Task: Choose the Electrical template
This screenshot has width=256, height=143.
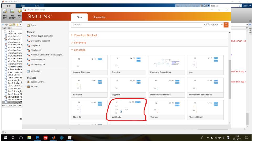Action: pyautogui.click(x=128, y=65)
